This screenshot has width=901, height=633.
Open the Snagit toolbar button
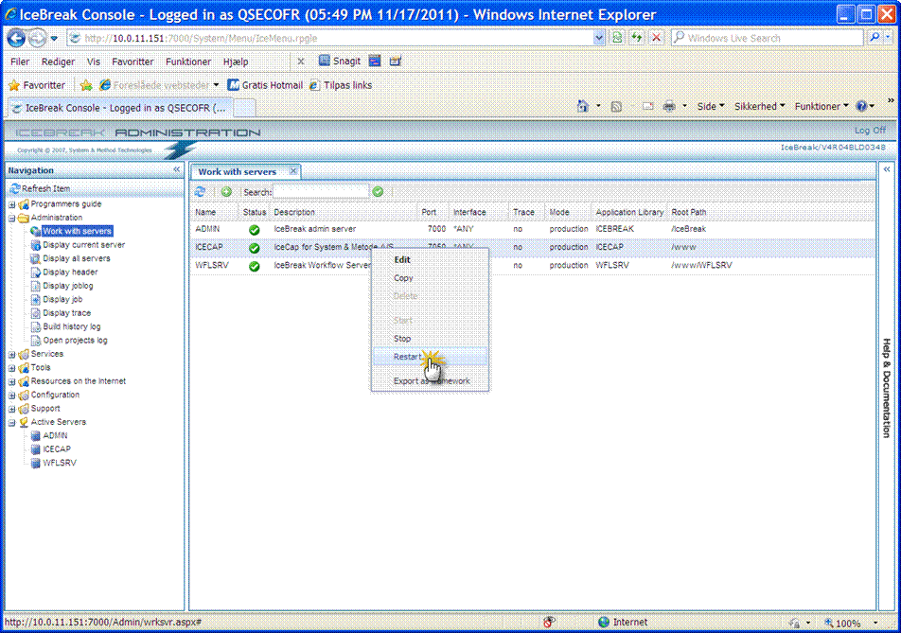[x=340, y=61]
